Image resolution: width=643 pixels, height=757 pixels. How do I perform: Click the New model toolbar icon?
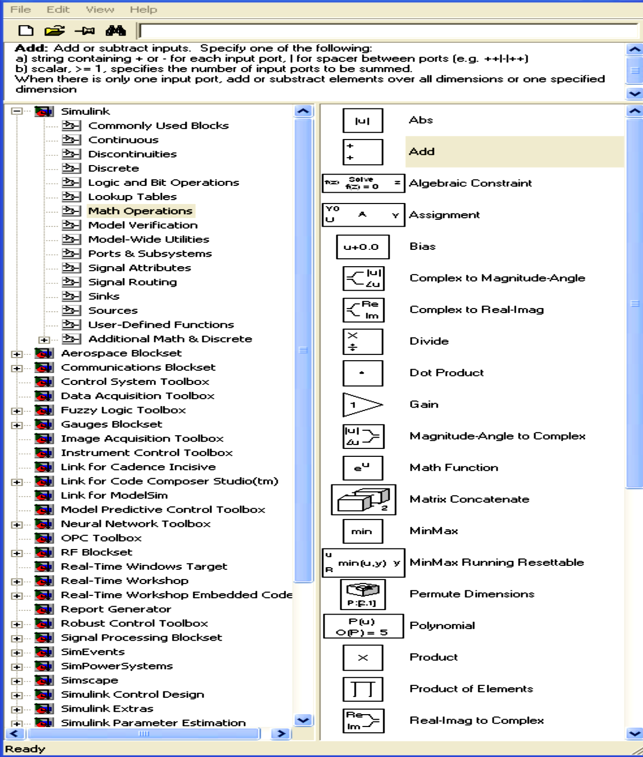[x=26, y=31]
